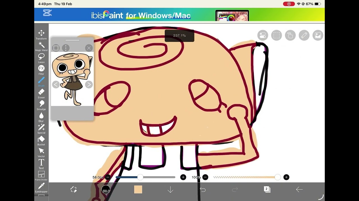Undo the last stroke

202,190
